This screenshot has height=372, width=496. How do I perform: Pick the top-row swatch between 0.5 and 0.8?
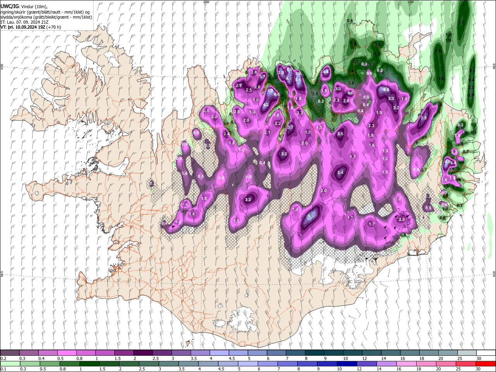tap(67, 353)
